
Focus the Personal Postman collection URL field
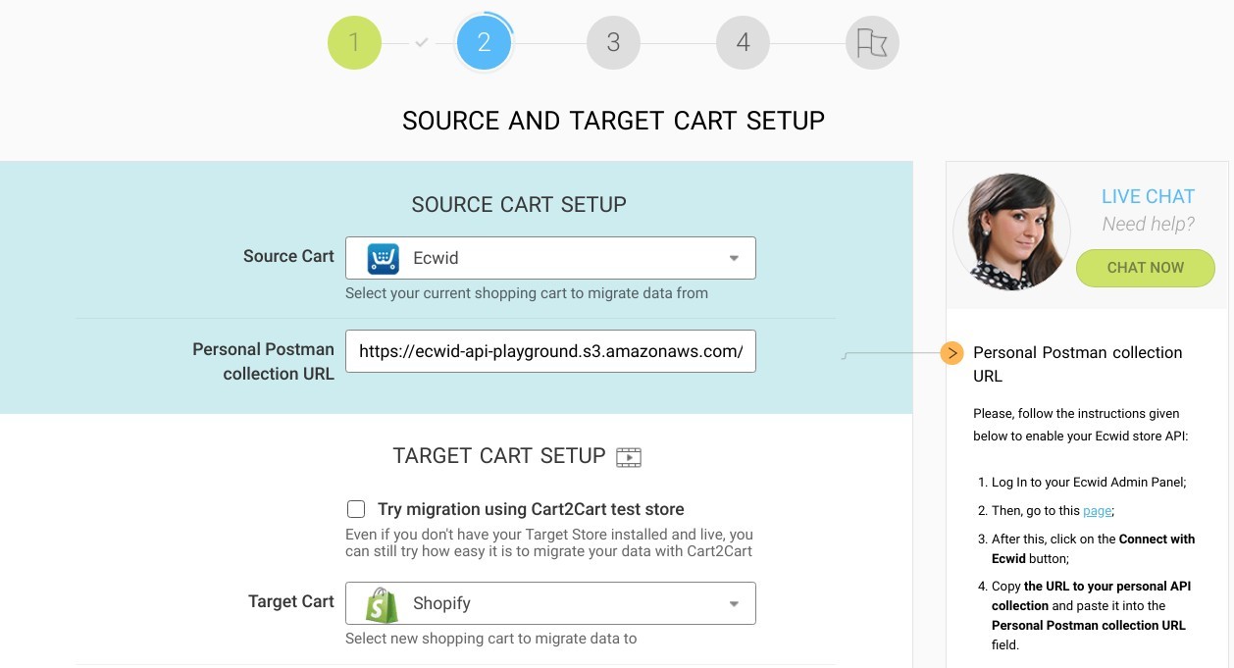550,351
